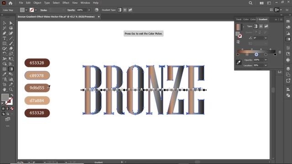This screenshot has height=164, width=292.
Task: Open stroke color dropdown in control bar
Action: [x=36, y=10]
